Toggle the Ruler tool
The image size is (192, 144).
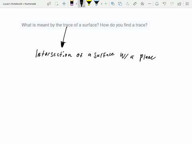pos(135,4)
